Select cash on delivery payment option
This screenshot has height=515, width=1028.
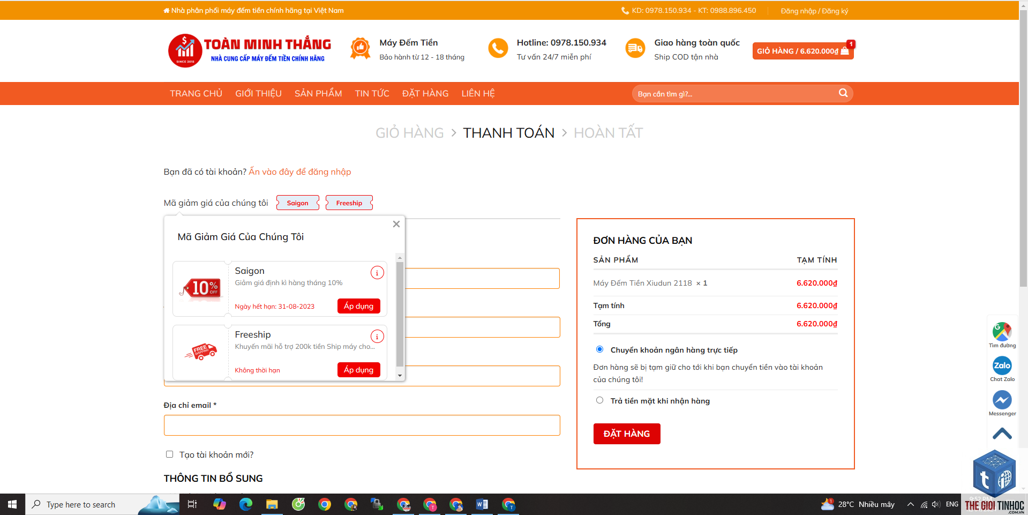(599, 400)
